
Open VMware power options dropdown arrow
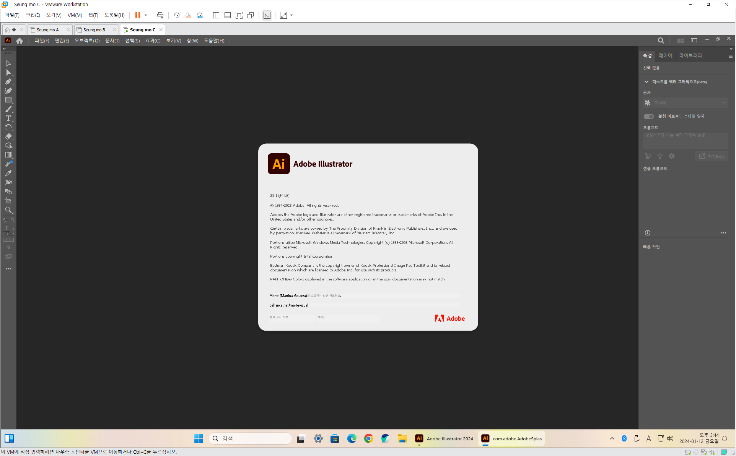pos(146,15)
